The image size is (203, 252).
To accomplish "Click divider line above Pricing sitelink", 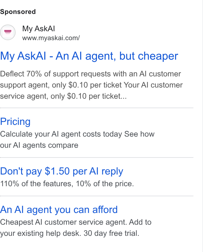I will [x=97, y=108].
